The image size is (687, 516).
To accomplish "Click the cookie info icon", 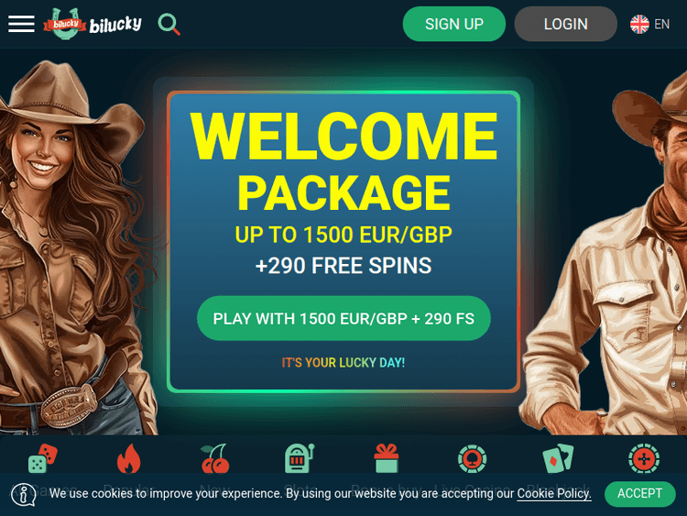I will point(24,495).
